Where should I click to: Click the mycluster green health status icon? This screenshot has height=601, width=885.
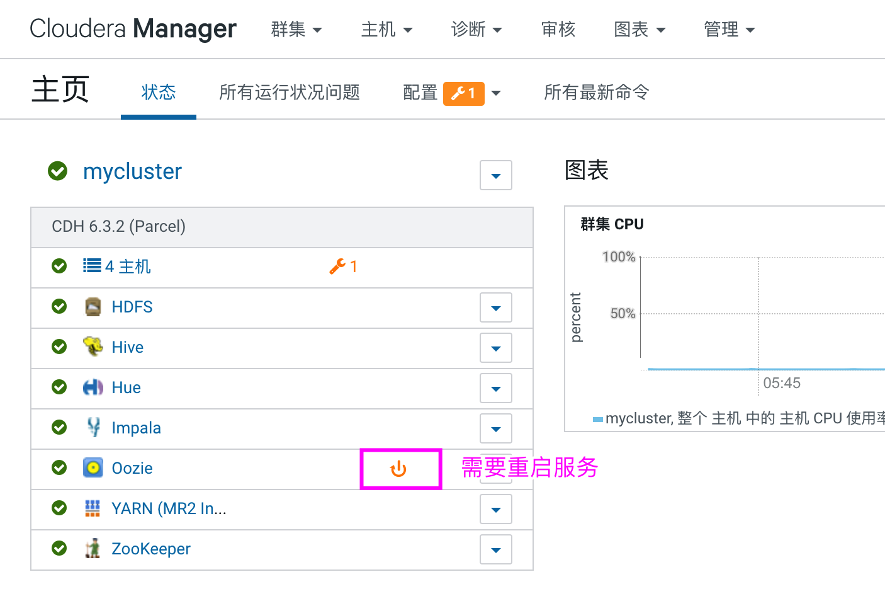pyautogui.click(x=58, y=171)
